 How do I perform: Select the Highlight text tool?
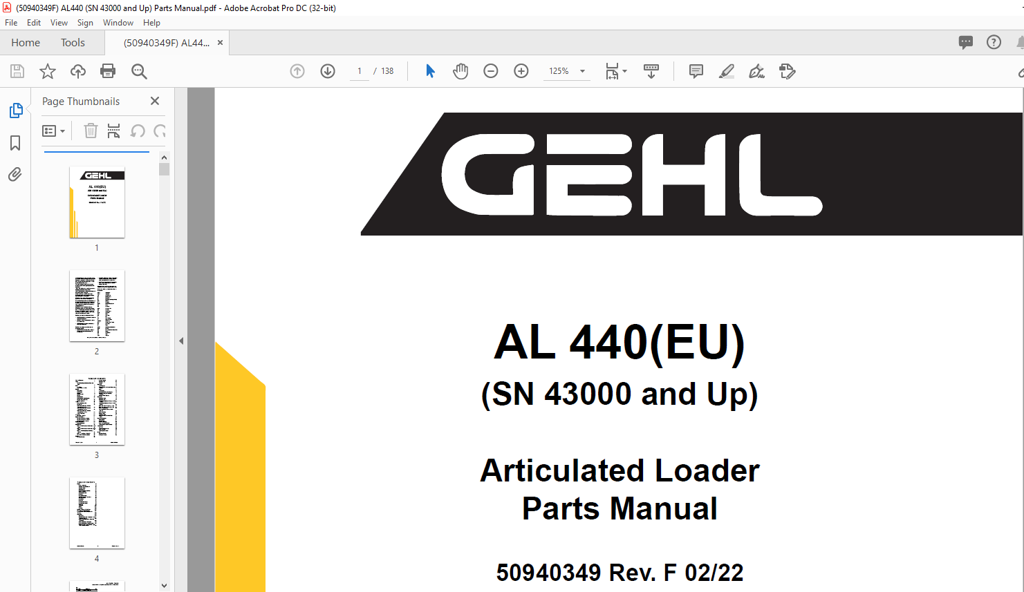(727, 71)
